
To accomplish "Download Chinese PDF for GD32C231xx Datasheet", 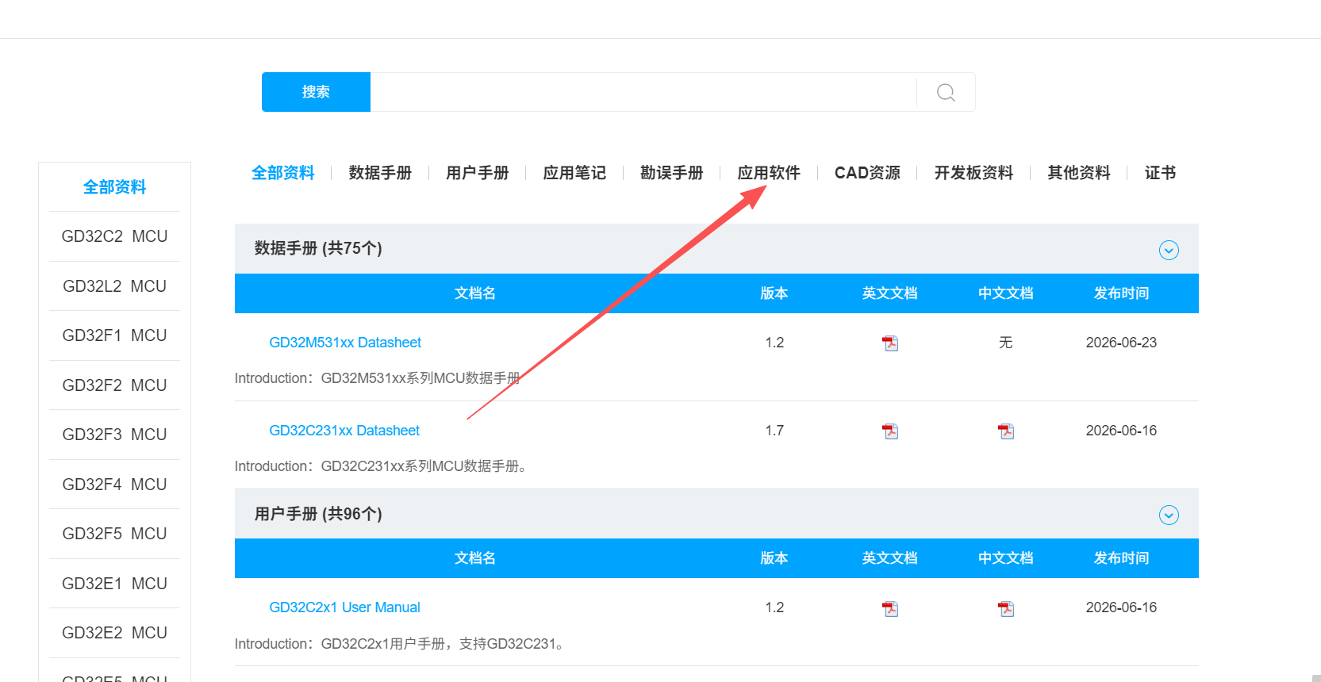I will pos(1006,431).
